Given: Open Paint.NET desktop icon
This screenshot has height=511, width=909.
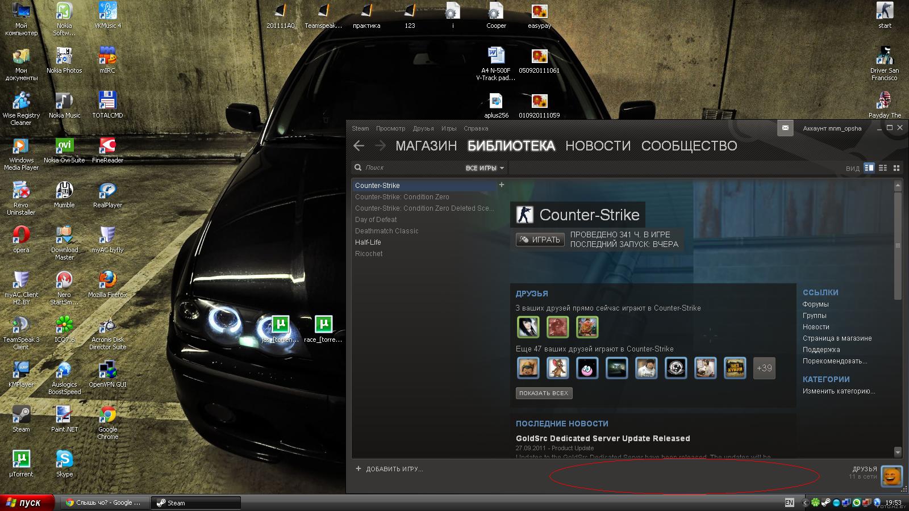Looking at the screenshot, I should 64,419.
